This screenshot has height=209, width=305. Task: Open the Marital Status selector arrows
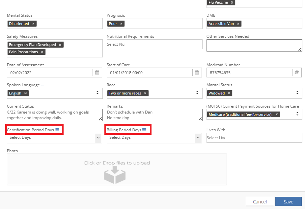click(x=297, y=93)
